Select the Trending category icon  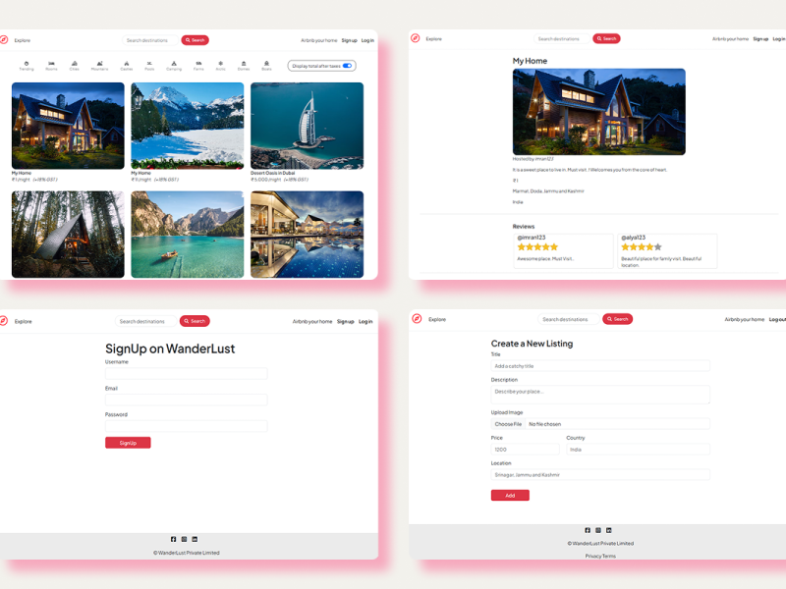coord(27,64)
